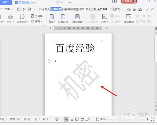Open a new tab with plus button
The width and height of the screenshot is (157, 125).
(70, 2)
